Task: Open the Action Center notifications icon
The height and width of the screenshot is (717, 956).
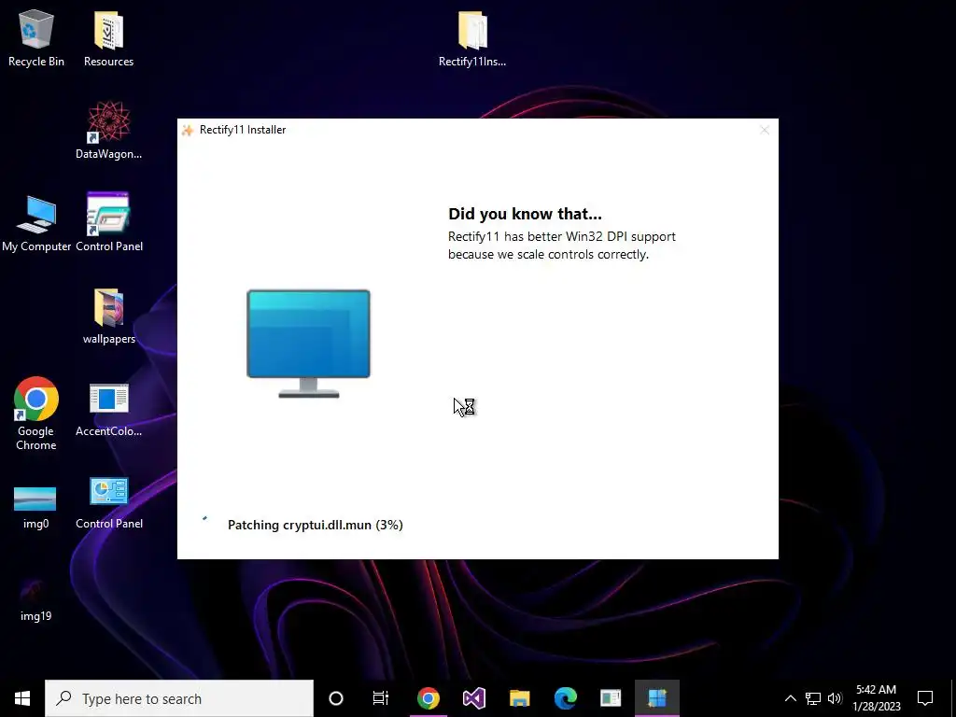Action: [x=925, y=698]
